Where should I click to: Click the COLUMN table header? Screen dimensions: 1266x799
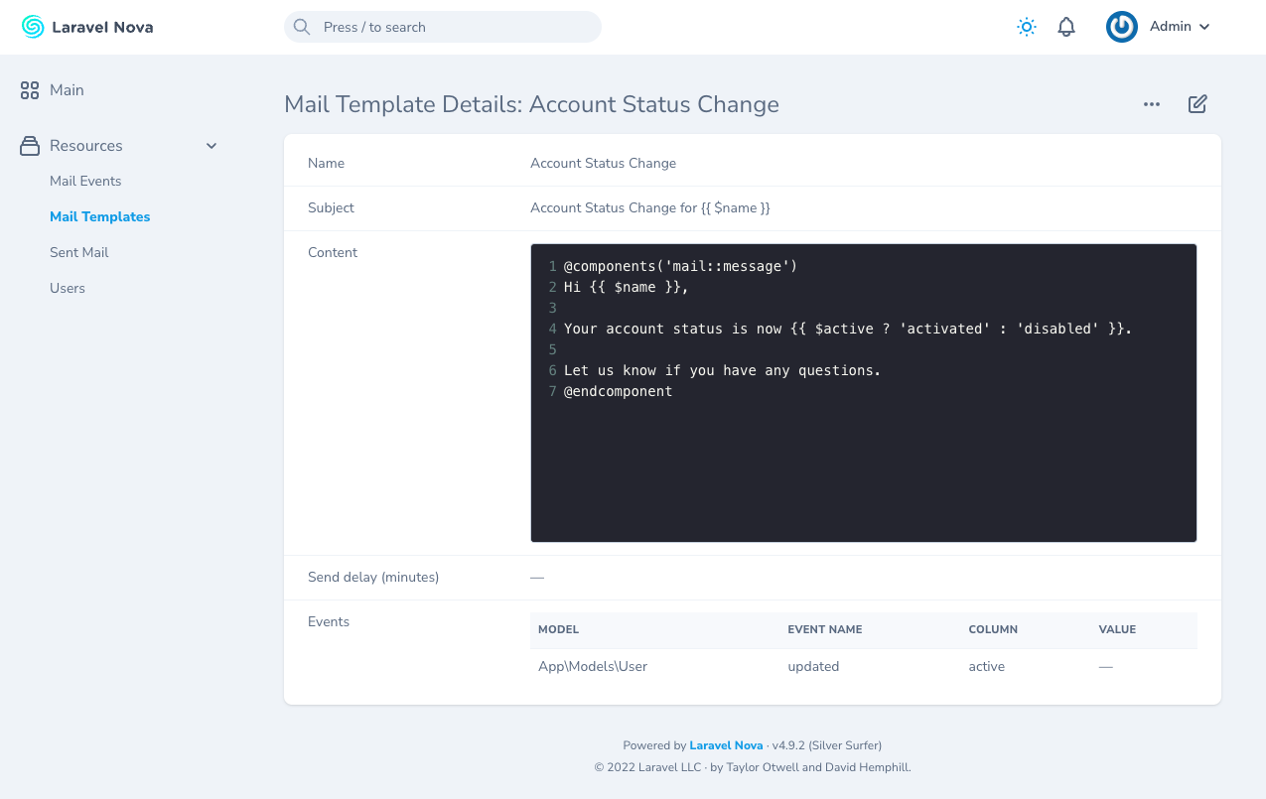tap(993, 630)
